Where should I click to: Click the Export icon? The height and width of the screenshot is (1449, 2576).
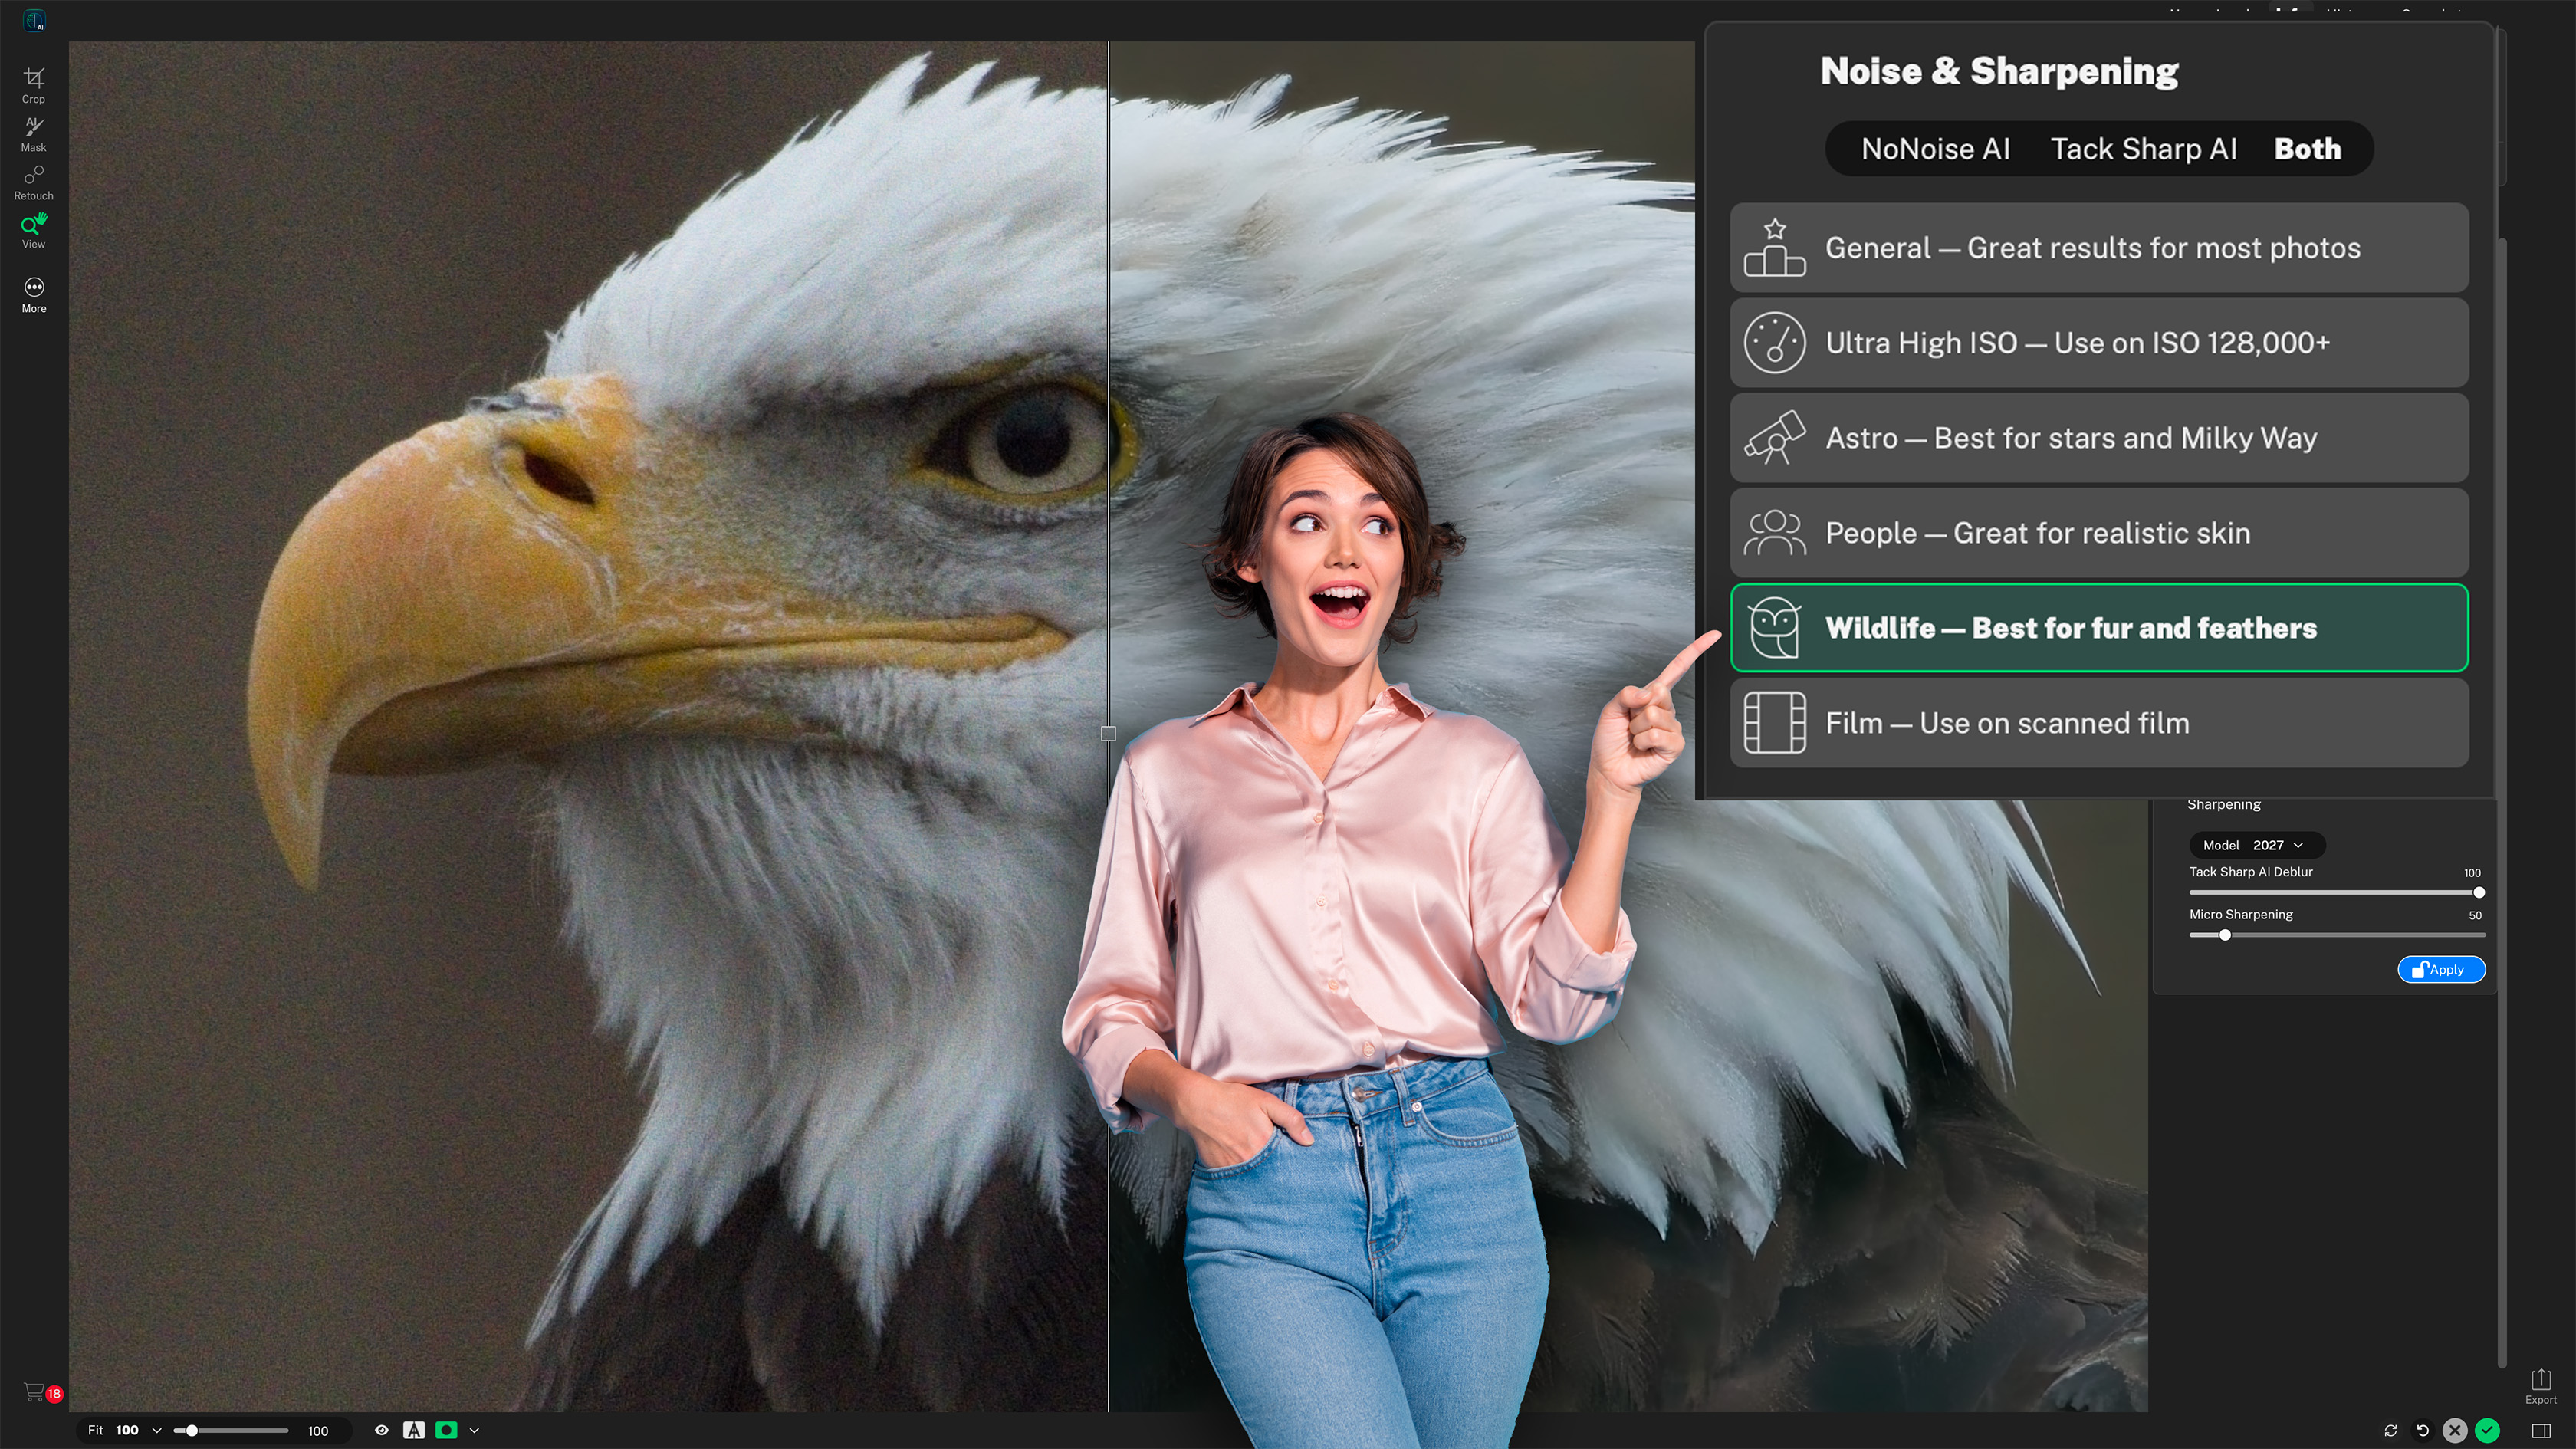(2540, 1386)
